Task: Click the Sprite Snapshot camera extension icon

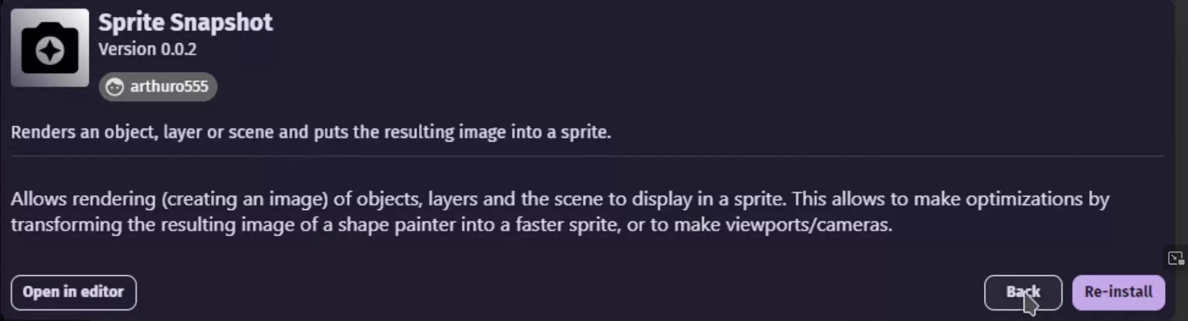Action: [49, 47]
